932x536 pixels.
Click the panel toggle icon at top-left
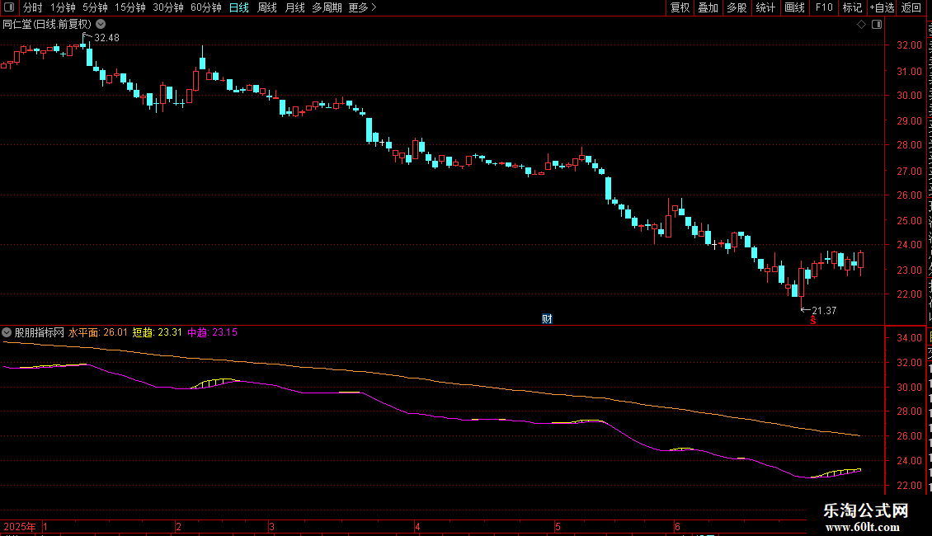[x=9, y=7]
